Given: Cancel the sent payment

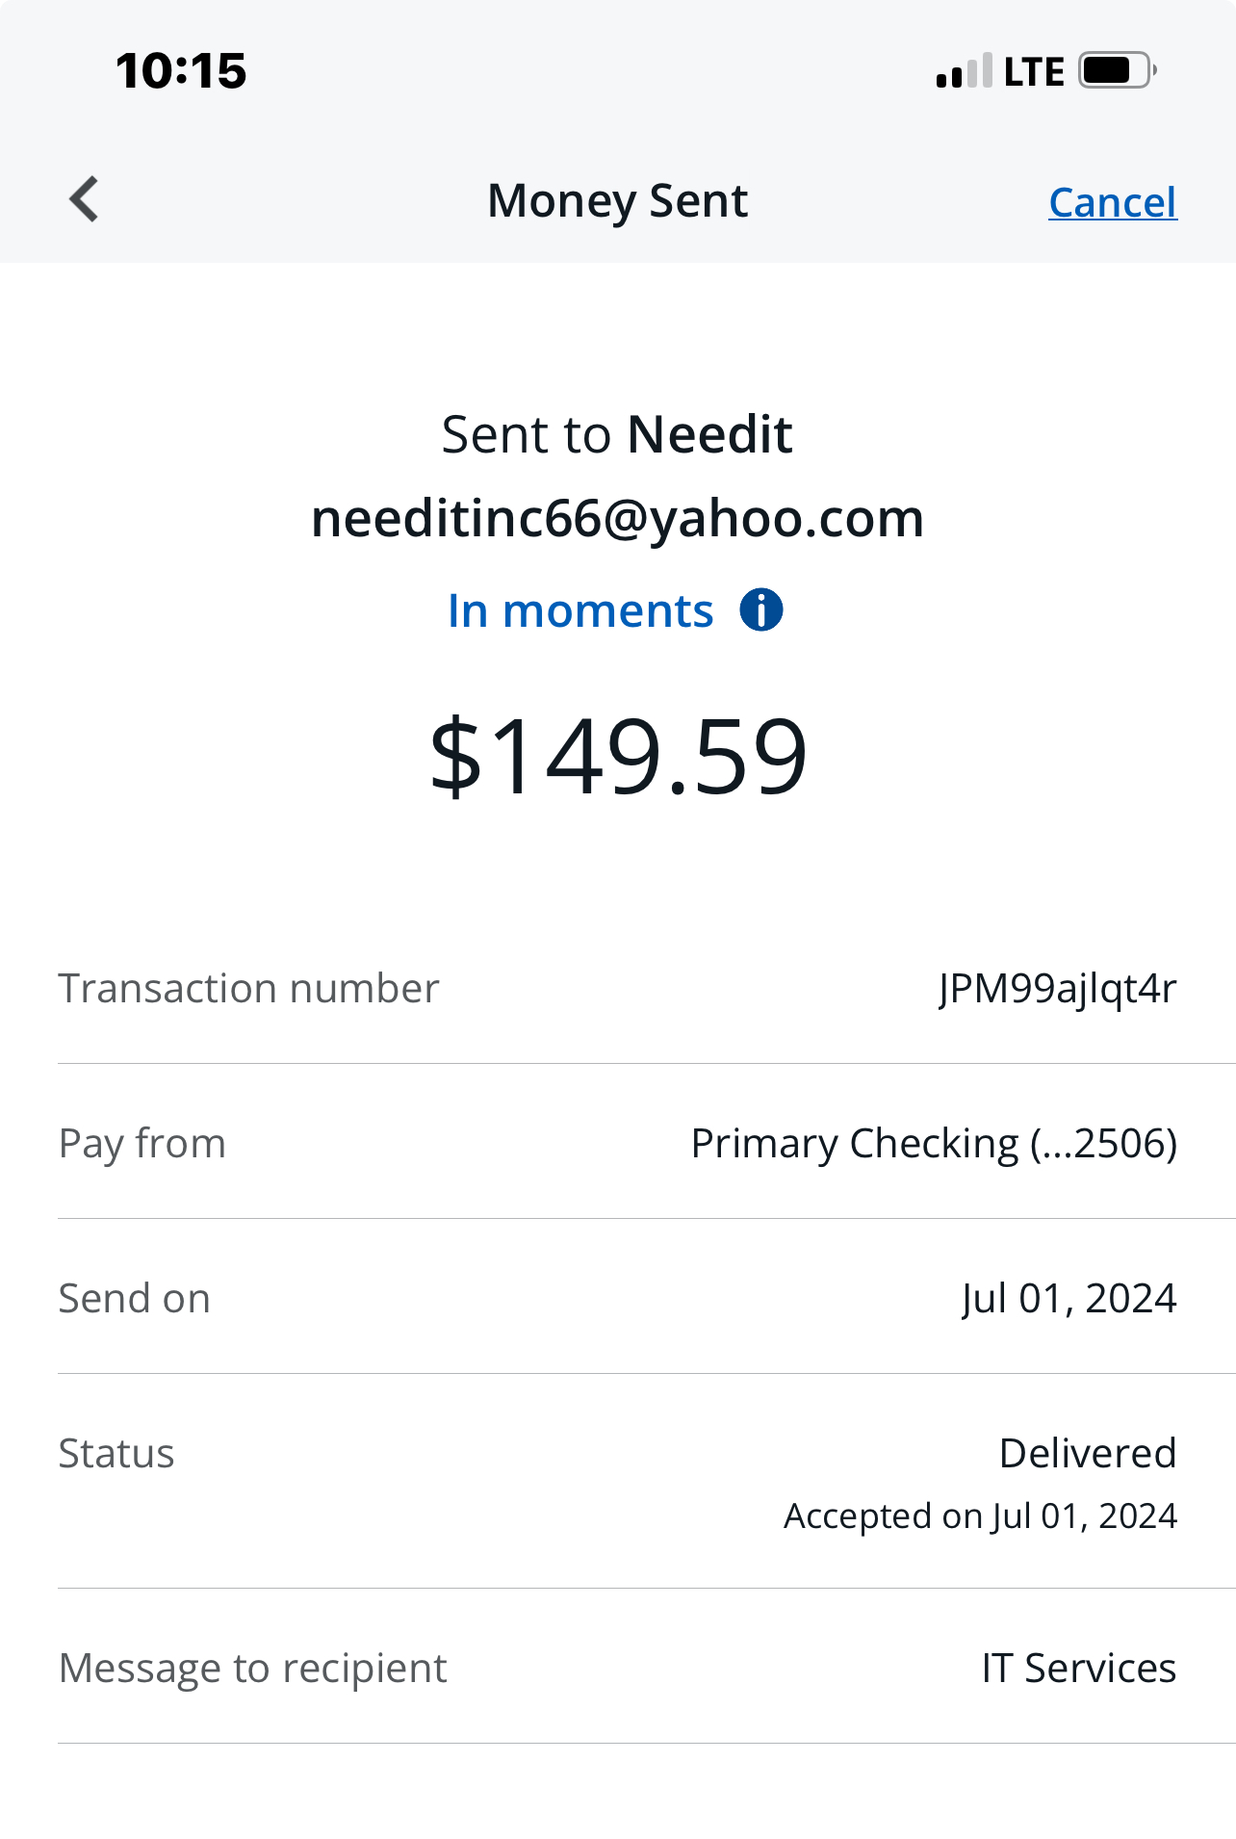Looking at the screenshot, I should [1112, 202].
